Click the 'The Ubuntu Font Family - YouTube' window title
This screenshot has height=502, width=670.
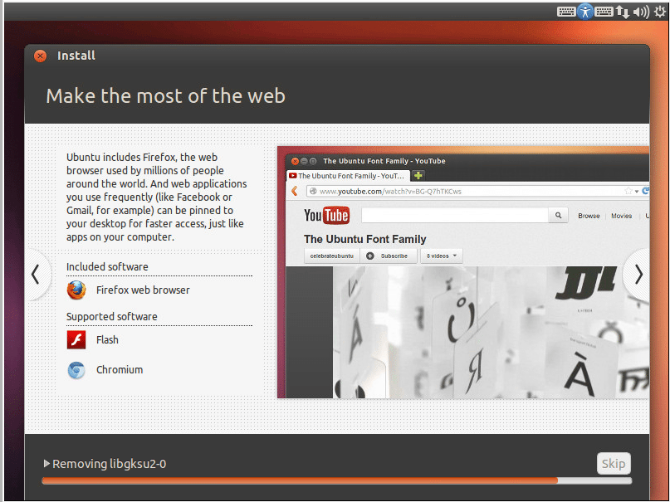click(384, 161)
